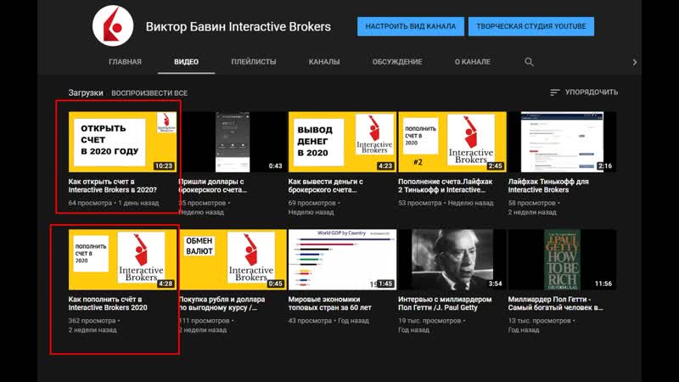
Task: Click title Лайфхак Тинькофф для Interactive Brokers
Action: tap(548, 186)
